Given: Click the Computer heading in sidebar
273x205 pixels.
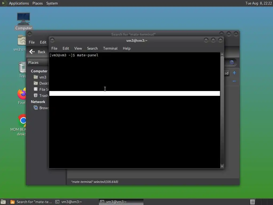Looking at the screenshot, I should click(39, 71).
